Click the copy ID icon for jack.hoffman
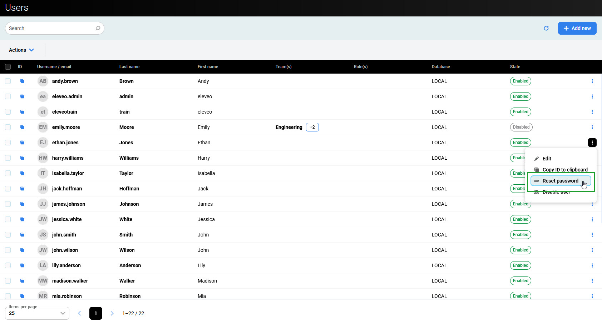The height and width of the screenshot is (324, 602). pos(22,189)
